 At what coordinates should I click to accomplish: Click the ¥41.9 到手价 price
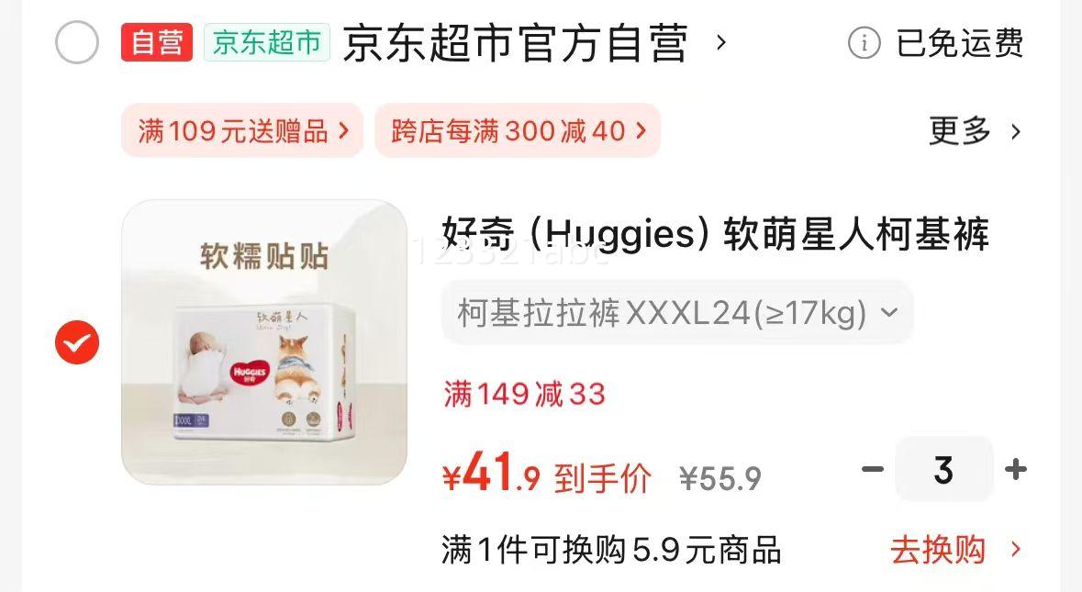(547, 474)
